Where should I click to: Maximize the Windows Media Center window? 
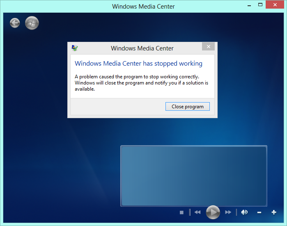click(x=260, y=5)
